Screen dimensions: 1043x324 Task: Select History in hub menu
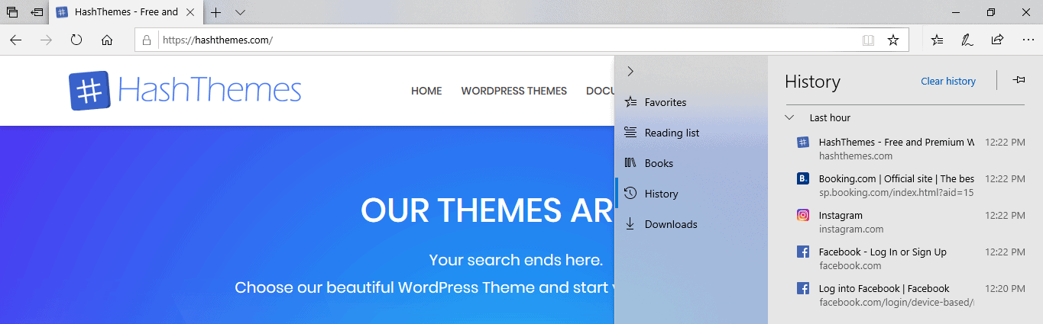click(691, 194)
